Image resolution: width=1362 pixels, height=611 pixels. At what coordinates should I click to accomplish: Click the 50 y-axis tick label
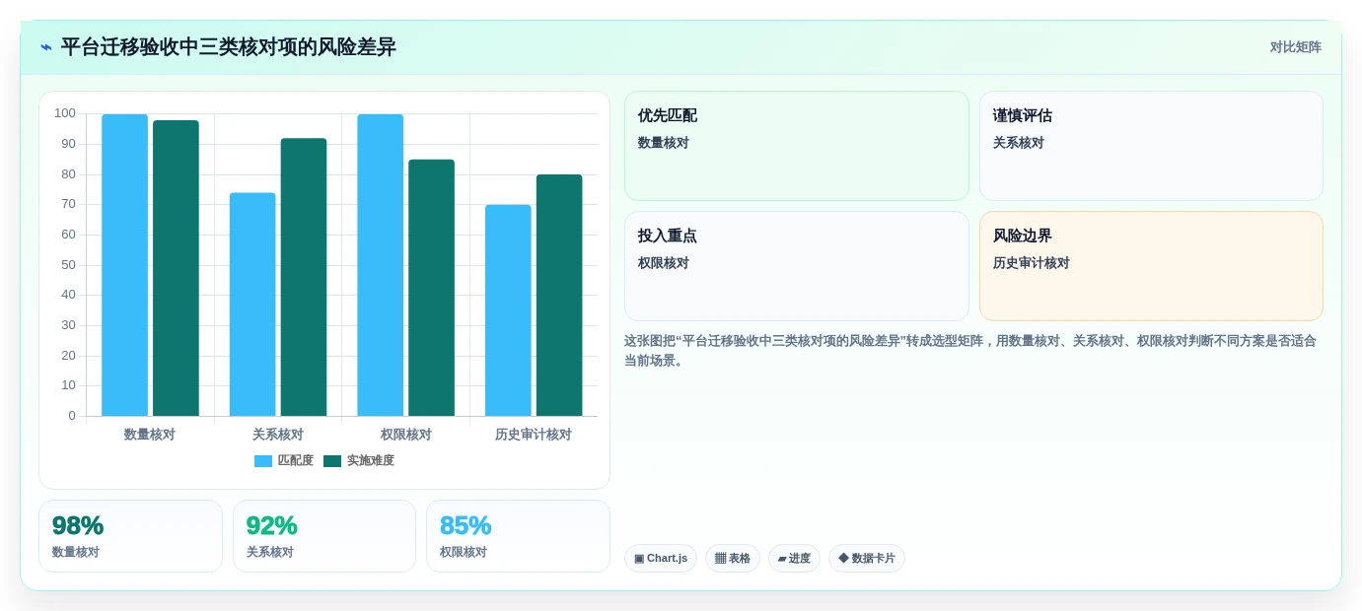[68, 265]
